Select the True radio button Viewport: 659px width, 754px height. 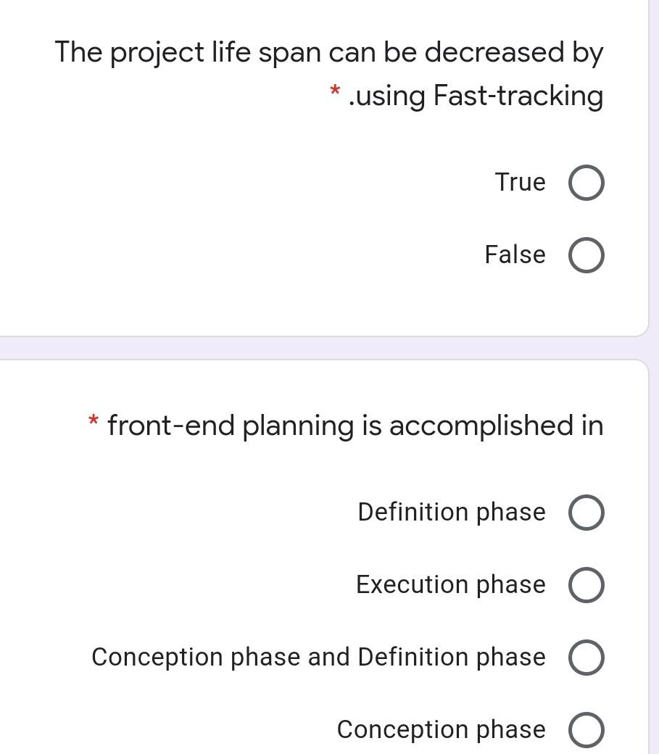point(586,183)
